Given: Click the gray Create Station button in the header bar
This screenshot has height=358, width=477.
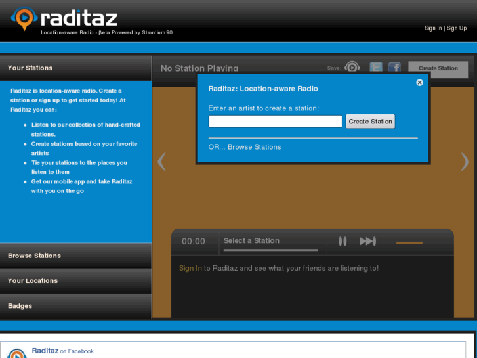Looking at the screenshot, I should [x=438, y=68].
